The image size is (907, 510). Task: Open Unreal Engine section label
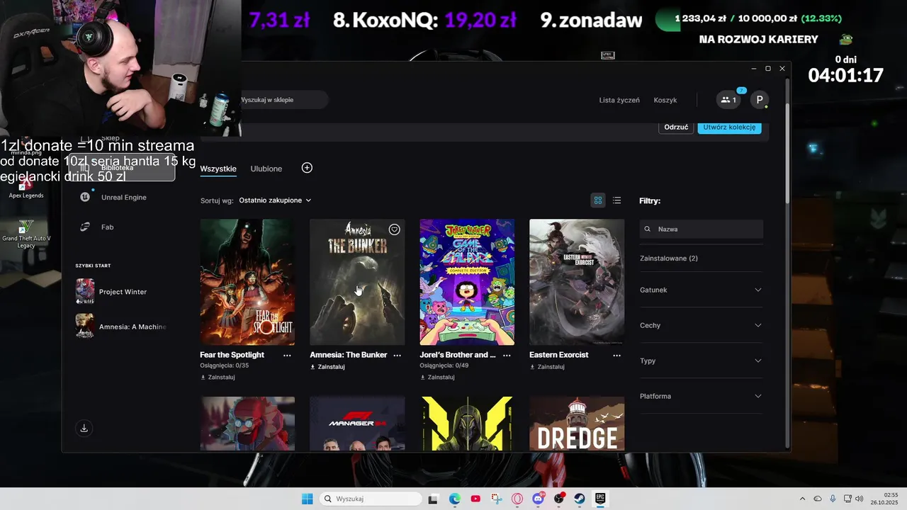[124, 197]
